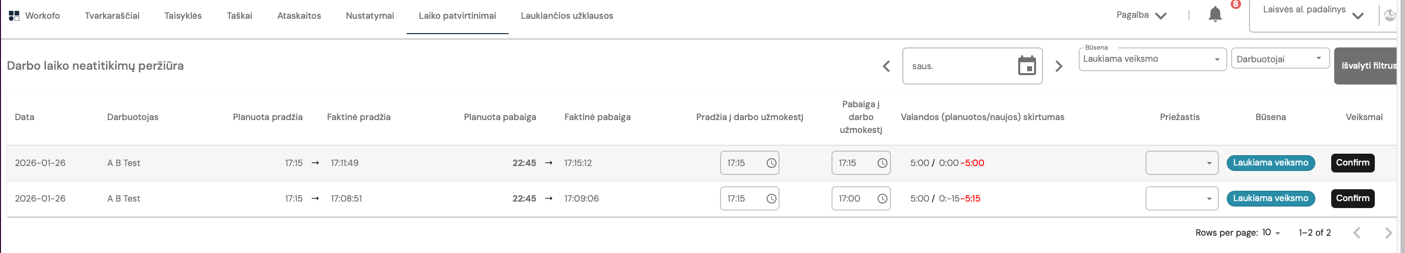Click clock icon in first row's end-to-payroll field
The height and width of the screenshot is (253, 1405).
882,163
